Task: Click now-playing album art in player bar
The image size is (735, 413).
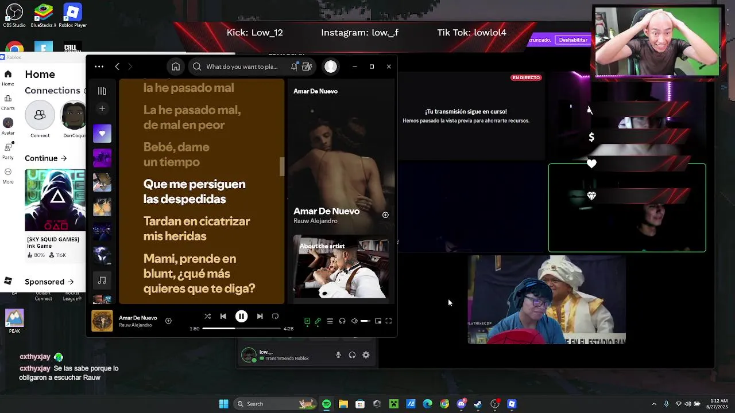Action: (102, 321)
